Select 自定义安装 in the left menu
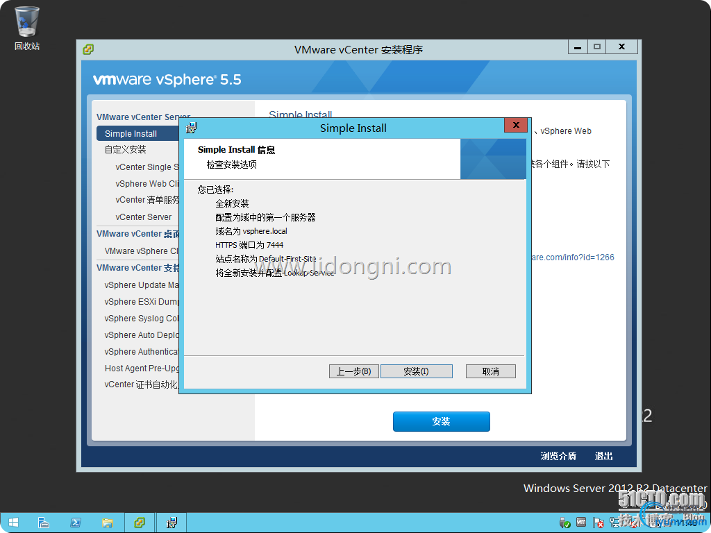 click(x=125, y=150)
